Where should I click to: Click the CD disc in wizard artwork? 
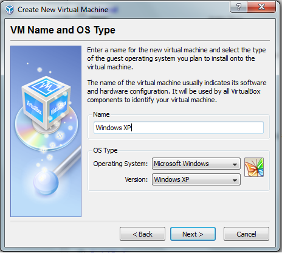(46, 130)
